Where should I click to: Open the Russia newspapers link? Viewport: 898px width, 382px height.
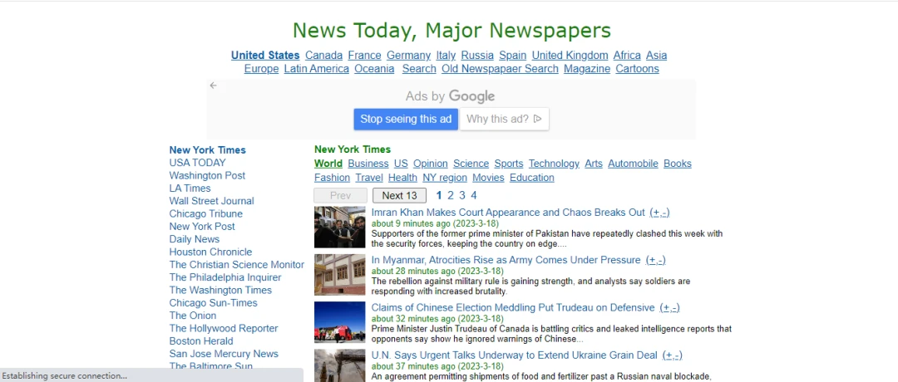click(x=477, y=56)
